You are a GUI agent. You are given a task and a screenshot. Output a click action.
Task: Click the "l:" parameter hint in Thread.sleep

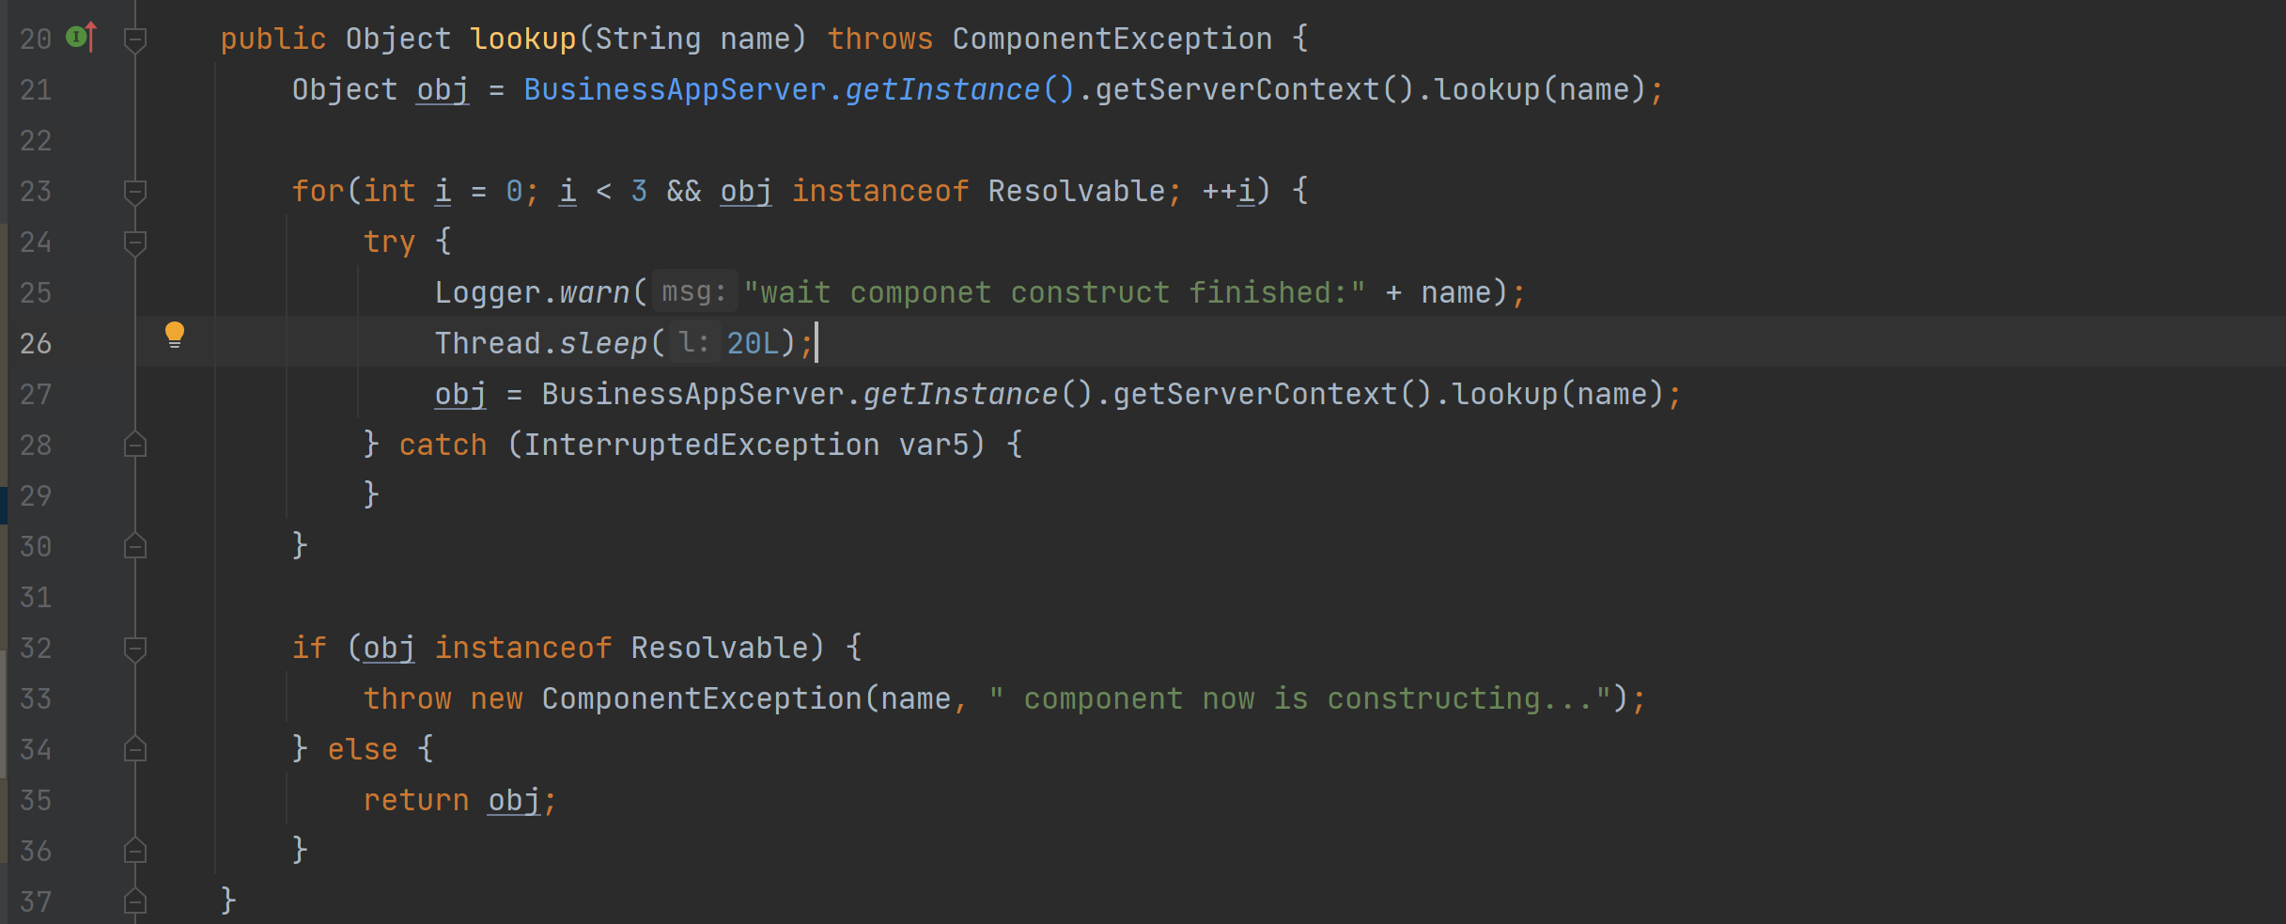tap(693, 343)
